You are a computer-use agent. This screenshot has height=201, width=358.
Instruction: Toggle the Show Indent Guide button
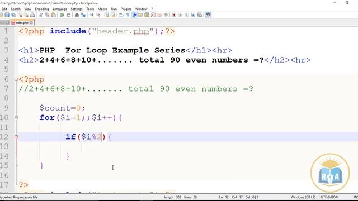pos(134,15)
